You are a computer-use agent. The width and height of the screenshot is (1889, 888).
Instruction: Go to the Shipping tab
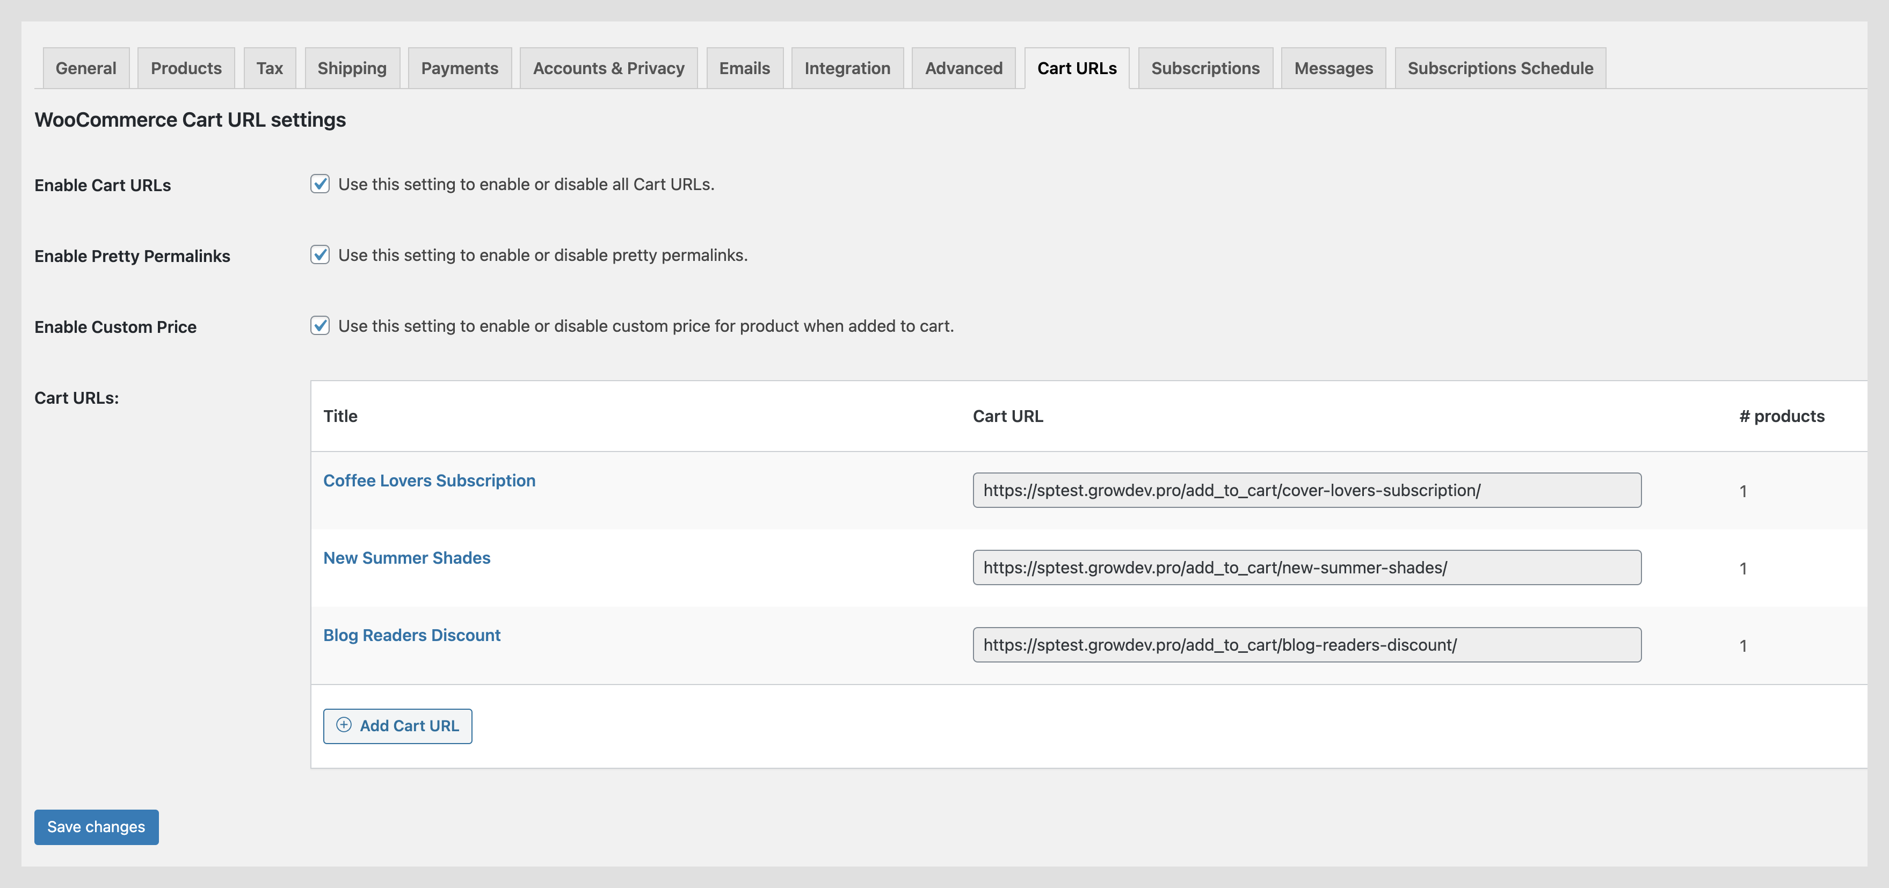pos(352,68)
